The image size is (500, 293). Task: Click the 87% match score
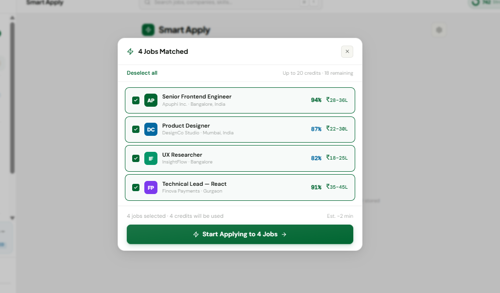(x=316, y=129)
